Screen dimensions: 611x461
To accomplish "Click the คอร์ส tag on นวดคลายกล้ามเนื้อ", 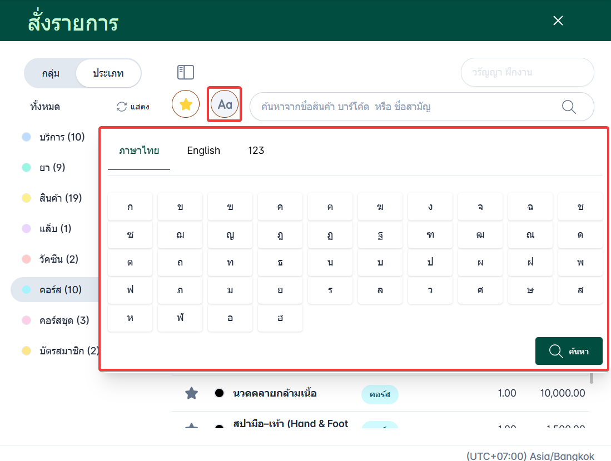I will 380,394.
